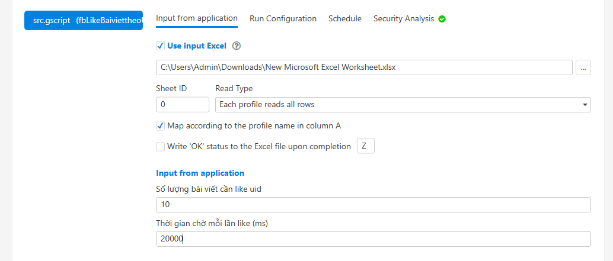Select the Input from application tab
613x261 pixels.
point(197,18)
